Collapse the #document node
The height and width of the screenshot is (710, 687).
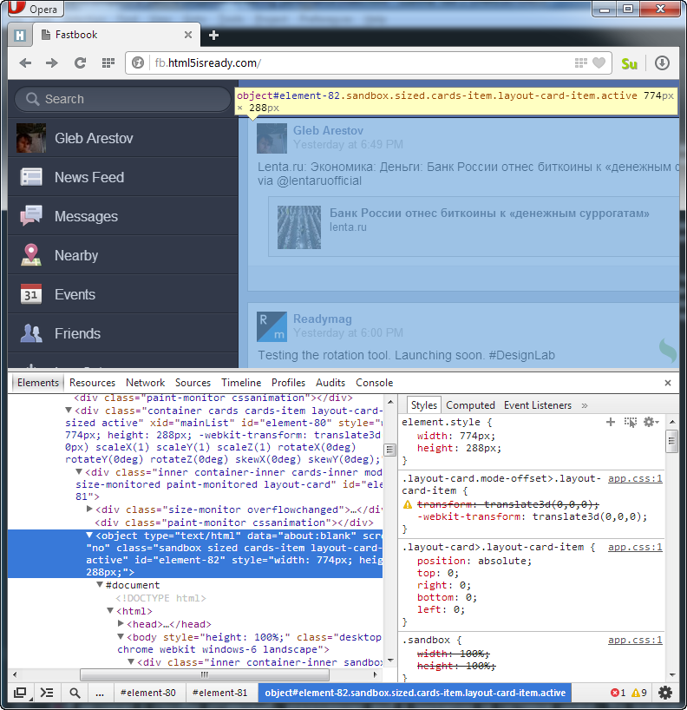pyautogui.click(x=100, y=584)
